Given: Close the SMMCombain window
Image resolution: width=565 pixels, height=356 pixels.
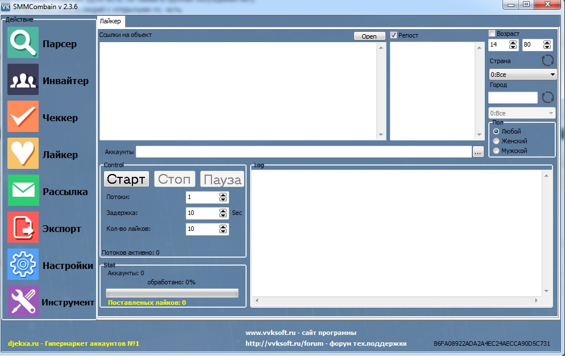Looking at the screenshot, I should tap(547, 5).
